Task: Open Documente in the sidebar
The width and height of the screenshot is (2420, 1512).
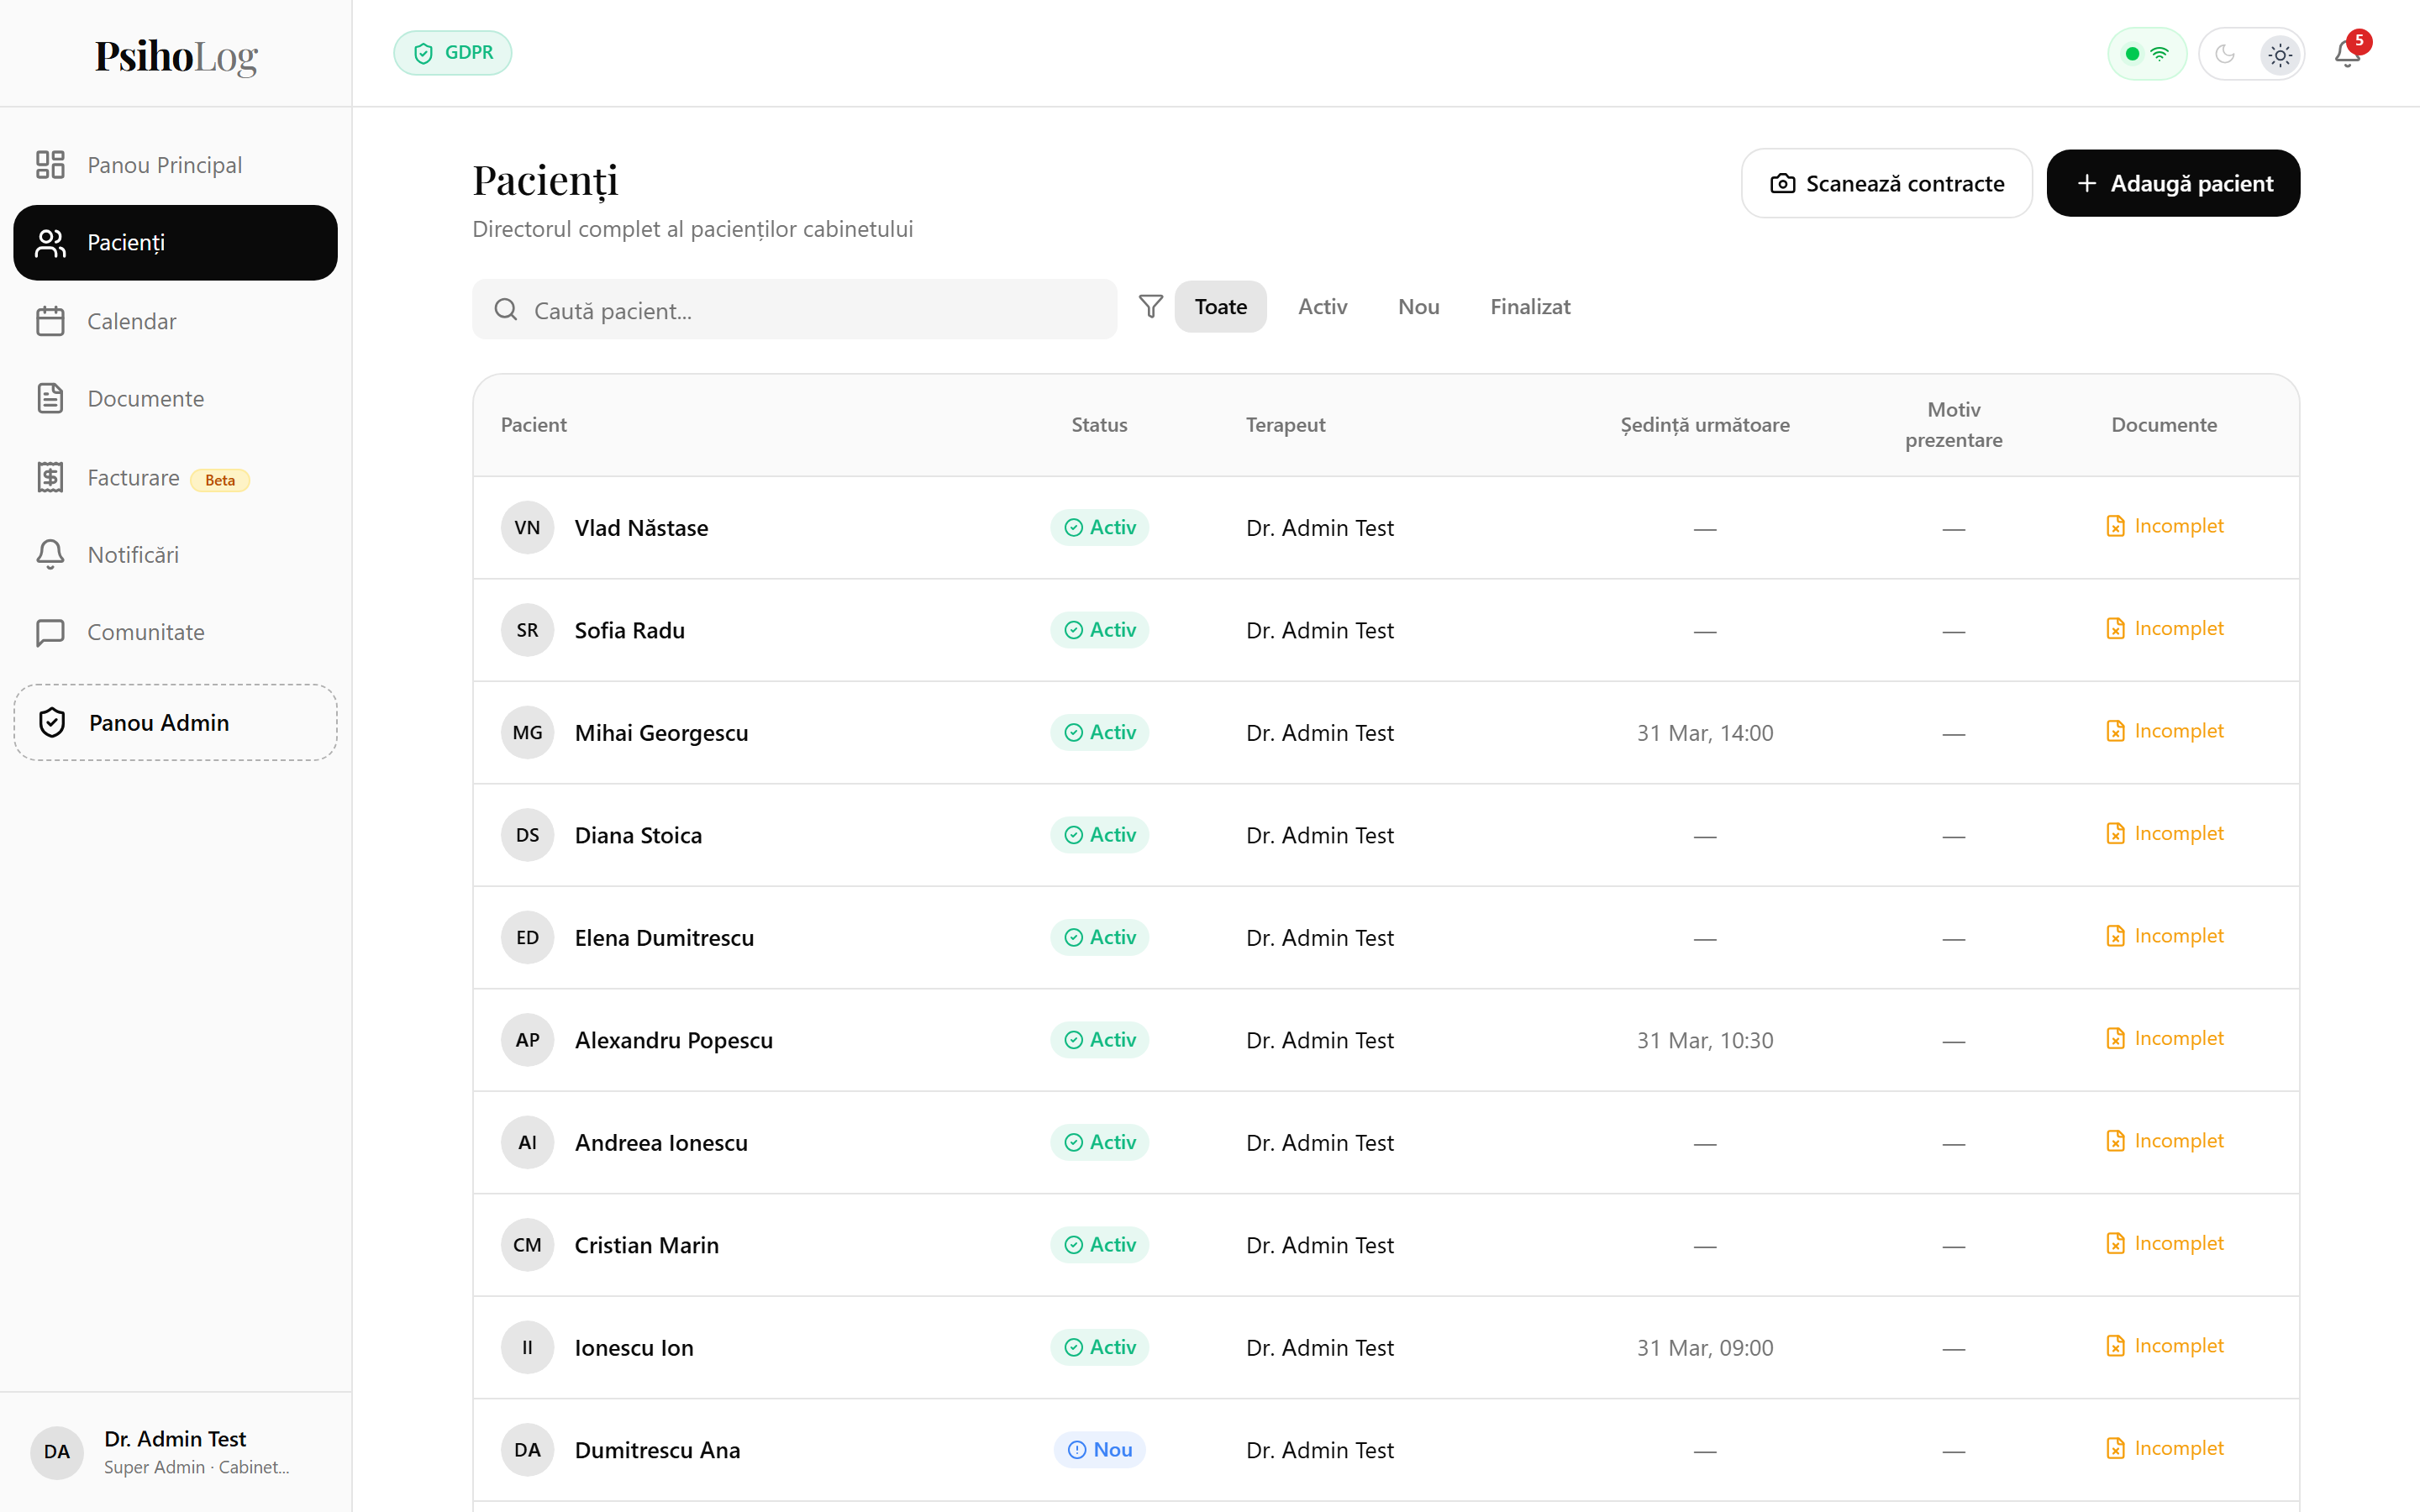Action: point(145,399)
